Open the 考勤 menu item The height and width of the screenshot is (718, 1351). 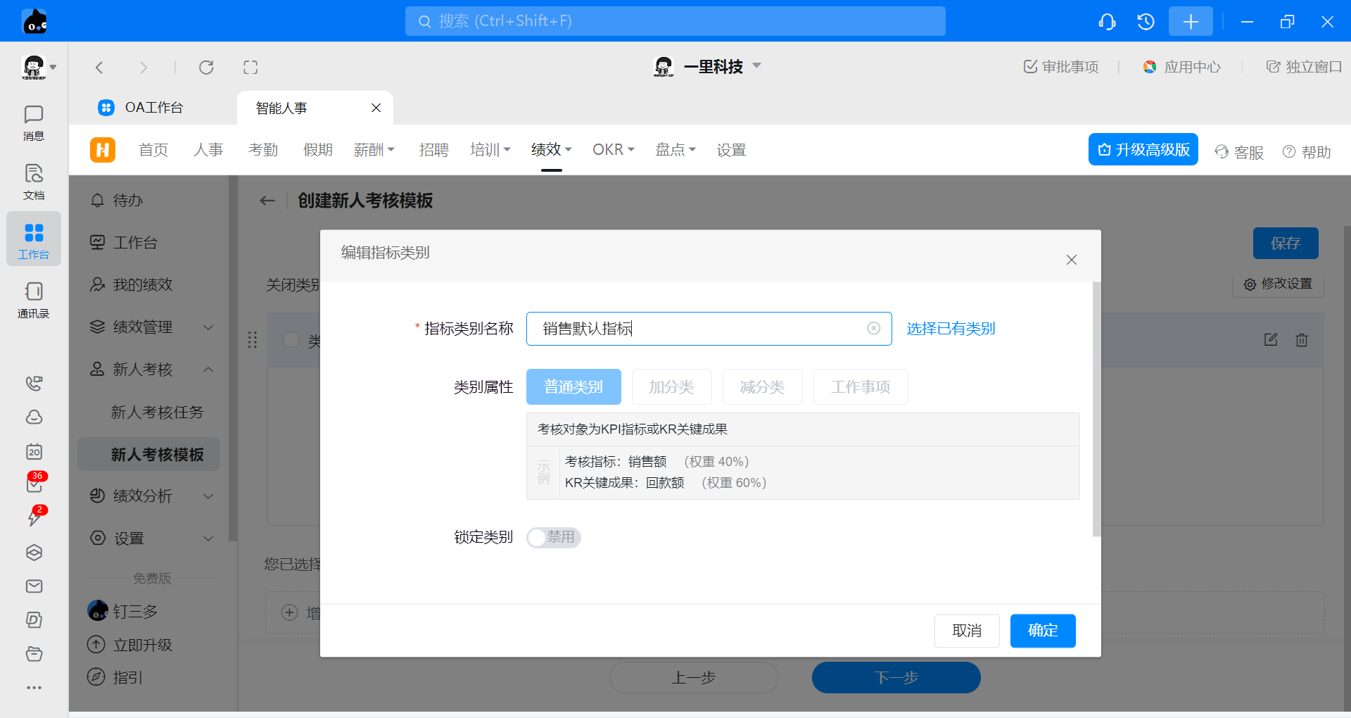263,150
